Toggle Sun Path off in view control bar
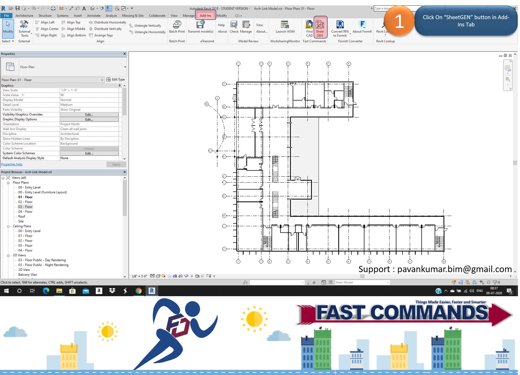Screen dimensions: 520x375 [164, 276]
